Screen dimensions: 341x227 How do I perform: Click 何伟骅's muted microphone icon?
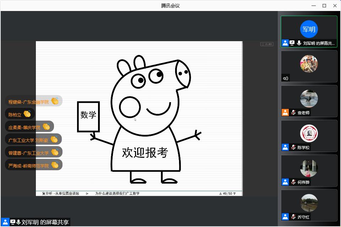point(293,182)
